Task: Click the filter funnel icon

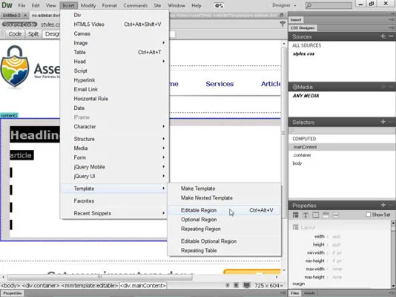Action: pos(283,25)
